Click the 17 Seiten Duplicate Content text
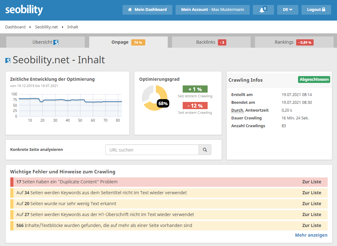Image resolution: width=337 pixels, height=246 pixels. coord(67,182)
